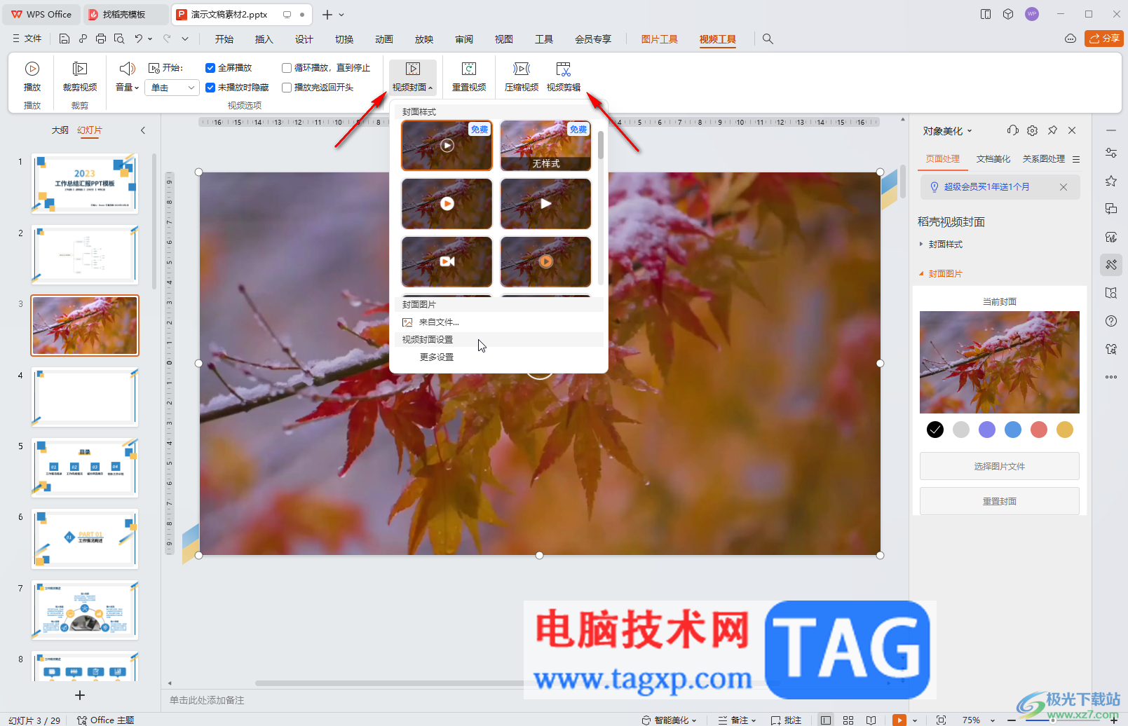Switch to 大纲 outline tab
The width and height of the screenshot is (1128, 726).
click(60, 130)
